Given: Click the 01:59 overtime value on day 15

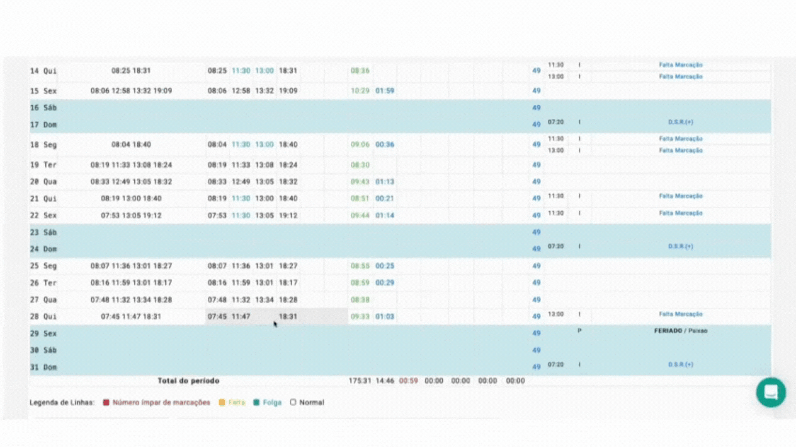Looking at the screenshot, I should point(385,91).
